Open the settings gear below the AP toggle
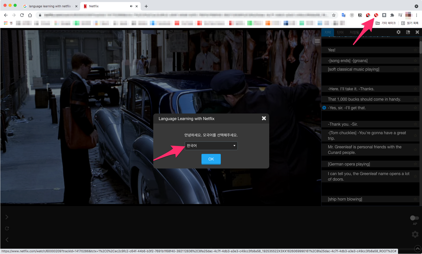This screenshot has height=254, width=422. [x=415, y=234]
